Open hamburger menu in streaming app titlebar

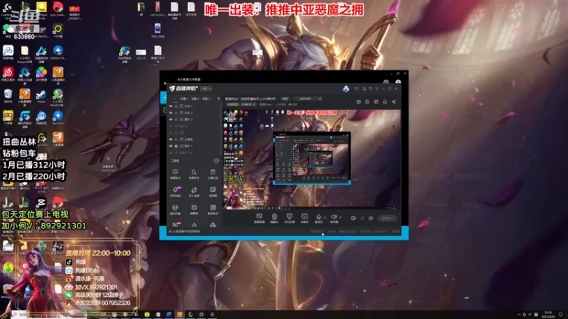[377, 89]
